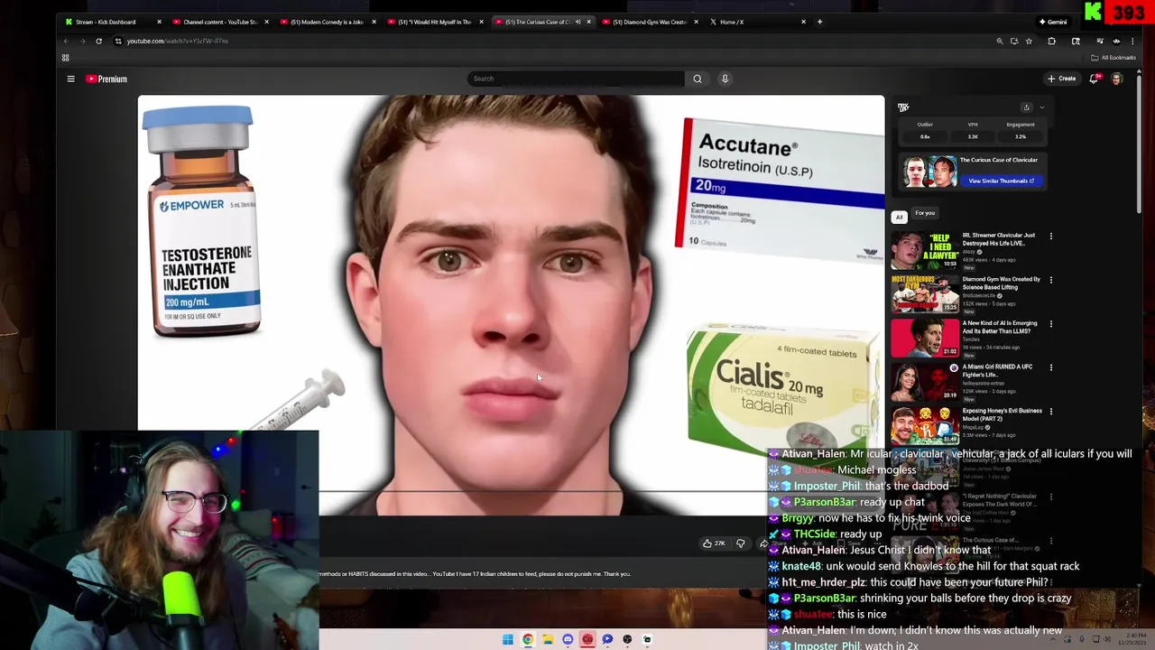
Task: Click the extension panel share icon
Action: [x=1026, y=107]
